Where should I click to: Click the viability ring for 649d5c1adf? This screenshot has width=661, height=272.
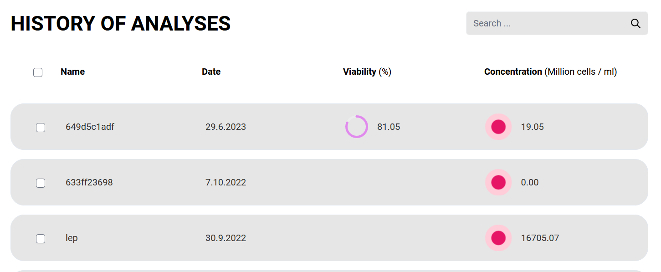point(357,127)
